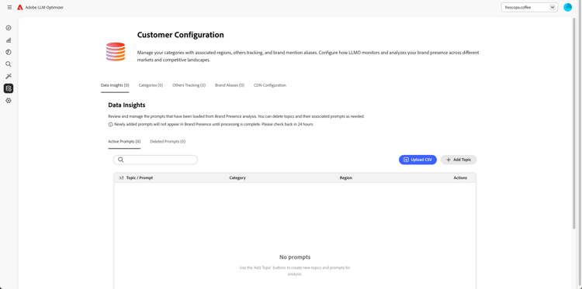Image resolution: width=582 pixels, height=289 pixels.
Task: Select the Deleted Prompts (0) tab
Action: point(168,142)
